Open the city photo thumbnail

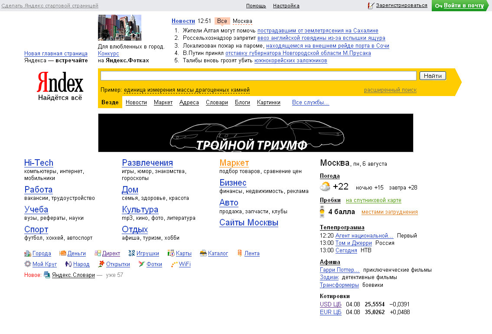120,28
